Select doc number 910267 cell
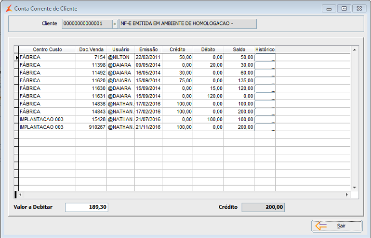This screenshot has width=371, height=238. coord(92,127)
